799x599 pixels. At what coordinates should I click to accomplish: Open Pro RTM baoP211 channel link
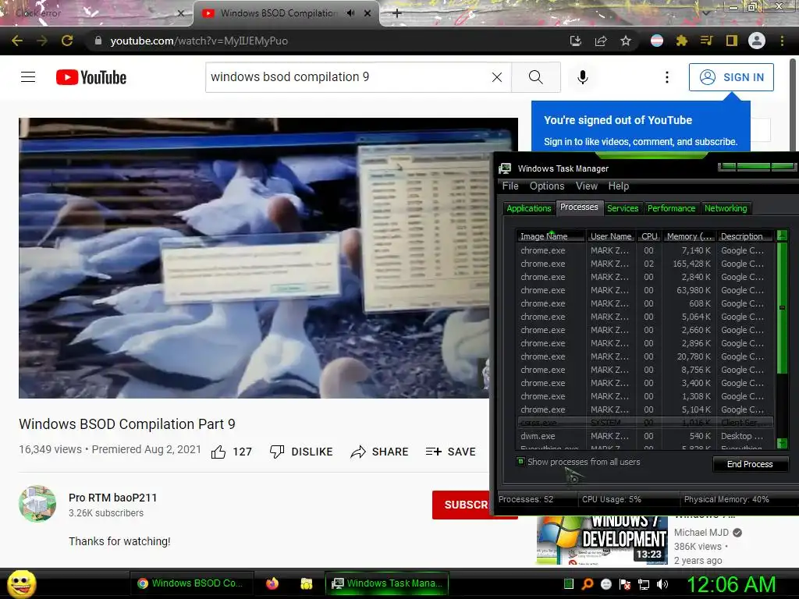click(112, 498)
